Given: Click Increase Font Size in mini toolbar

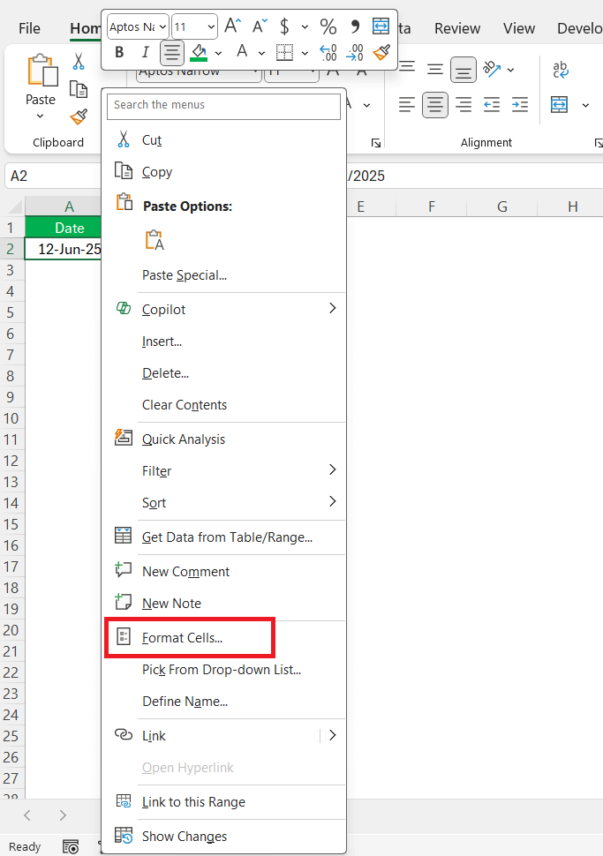Looking at the screenshot, I should point(233,26).
